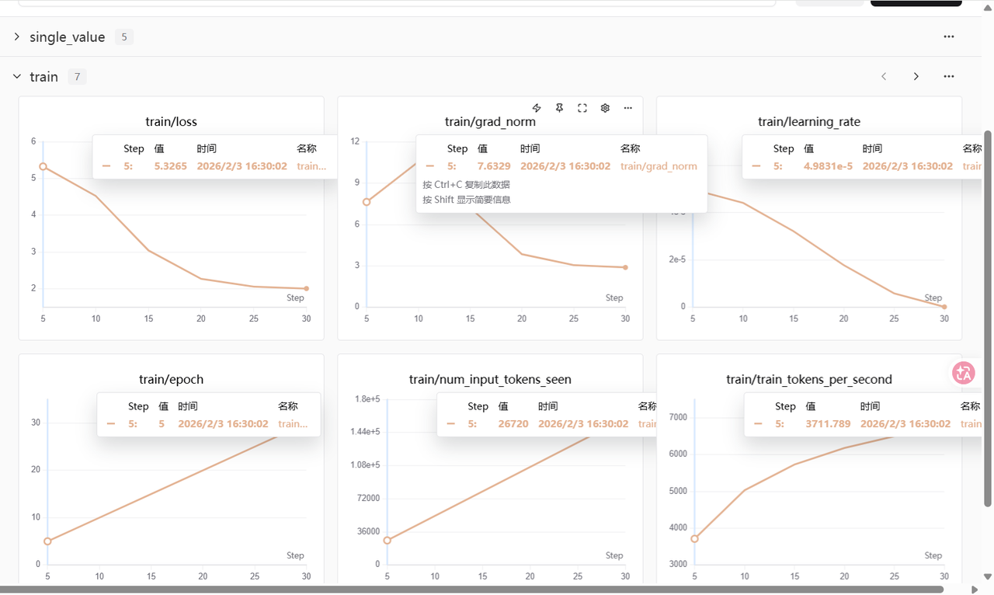Pin the train/grad_norm chart

coord(559,108)
